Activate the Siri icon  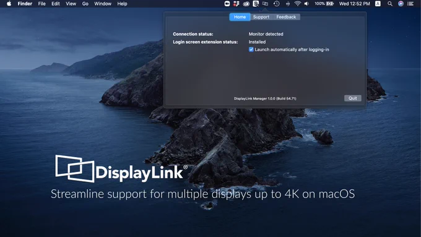click(401, 4)
